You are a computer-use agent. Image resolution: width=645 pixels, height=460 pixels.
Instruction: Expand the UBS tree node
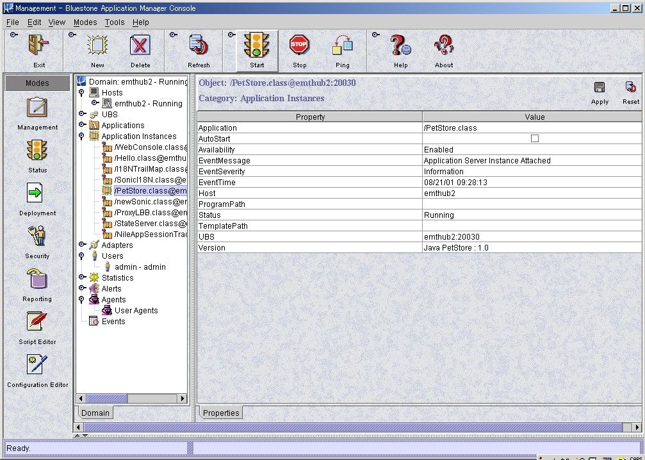[82, 114]
